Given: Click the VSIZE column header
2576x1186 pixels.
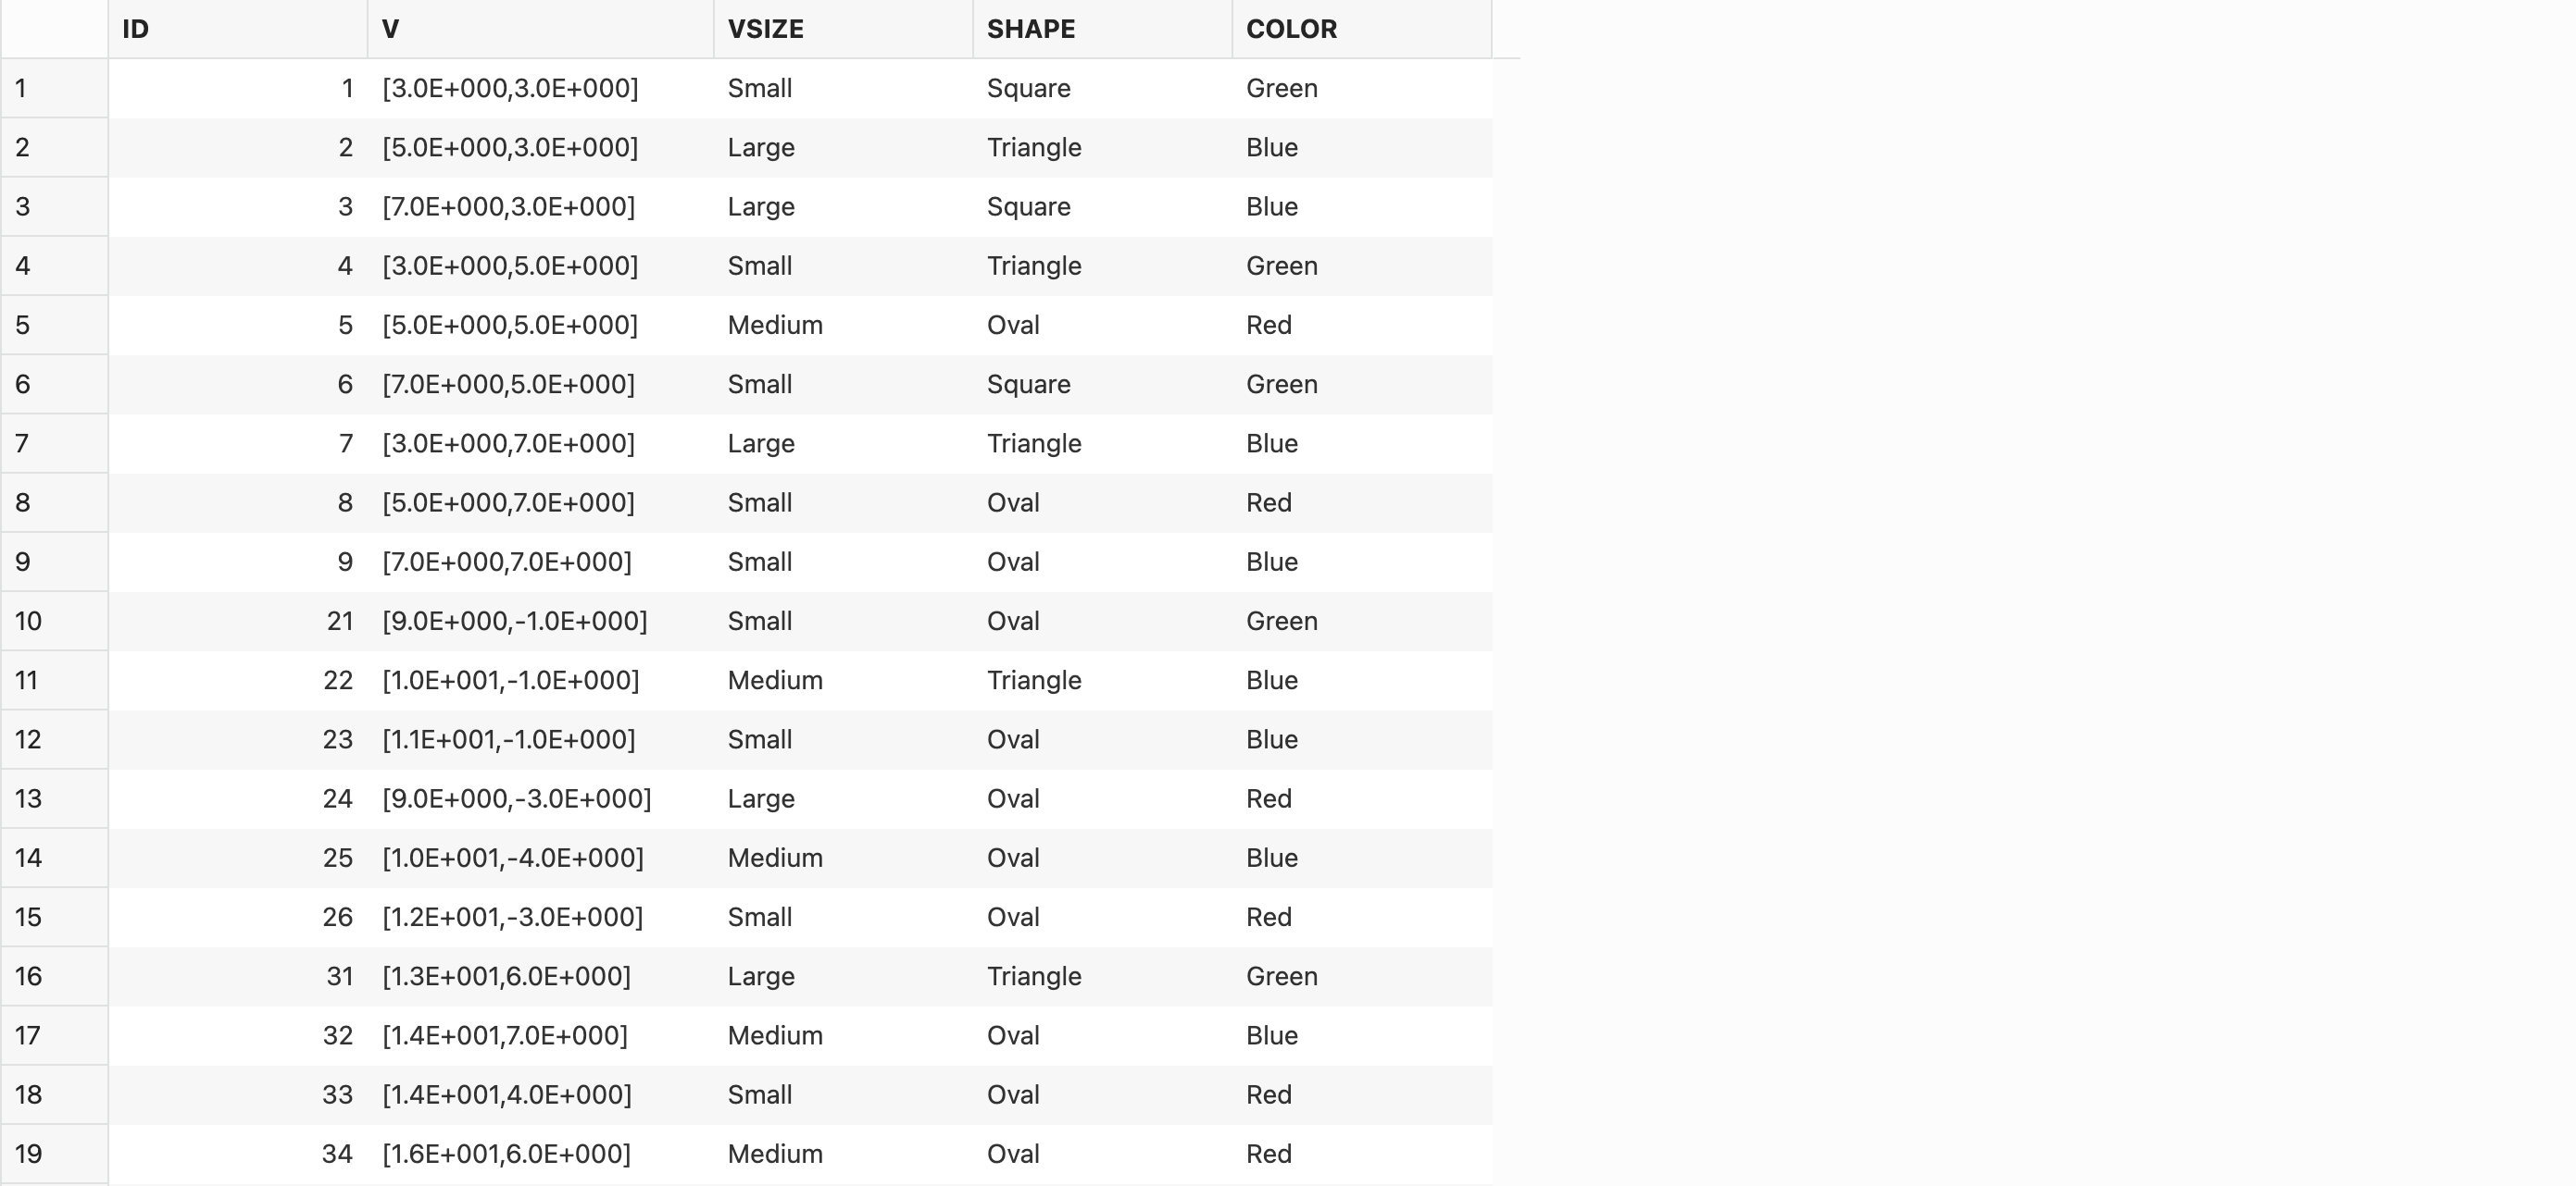Looking at the screenshot, I should coord(842,29).
